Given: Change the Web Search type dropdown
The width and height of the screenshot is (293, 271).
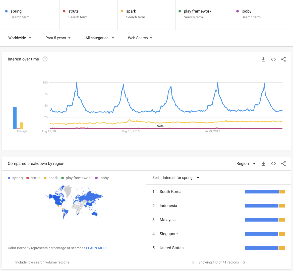Looking at the screenshot, I should tap(140, 38).
